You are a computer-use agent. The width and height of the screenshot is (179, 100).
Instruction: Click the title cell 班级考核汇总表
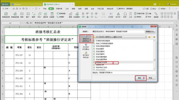[x=48, y=32]
